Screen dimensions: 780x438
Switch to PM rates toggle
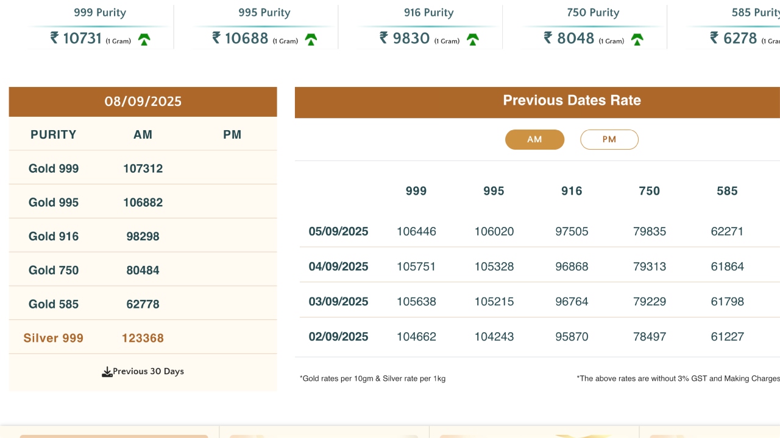click(609, 139)
